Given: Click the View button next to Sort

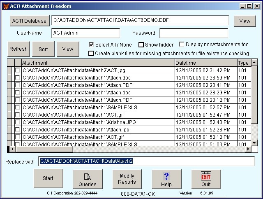Looking at the screenshot, I should pyautogui.click(x=68, y=49).
